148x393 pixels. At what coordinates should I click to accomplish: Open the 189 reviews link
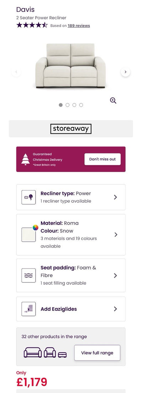[x=79, y=26]
